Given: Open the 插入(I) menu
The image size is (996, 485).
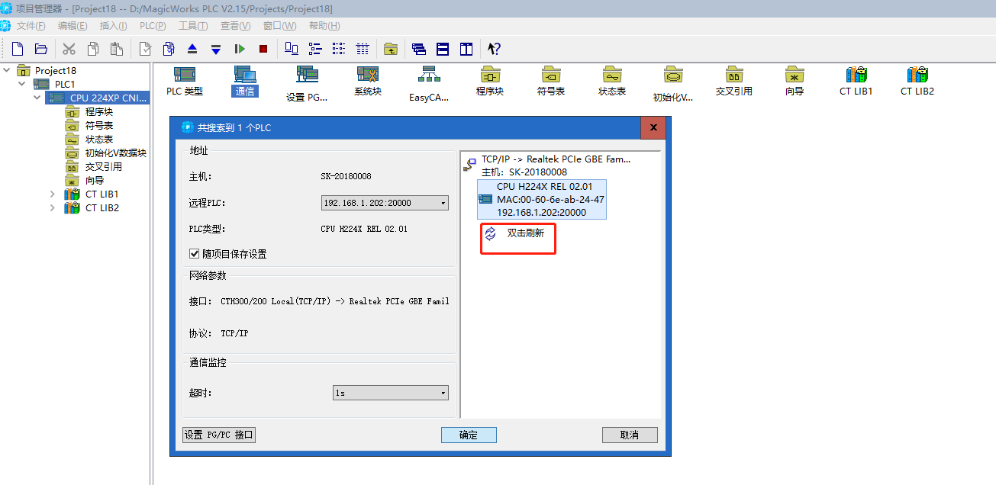Looking at the screenshot, I should point(113,26).
